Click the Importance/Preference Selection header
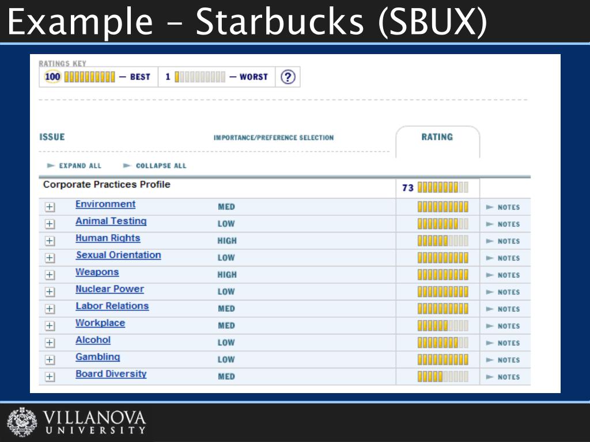 coord(274,138)
